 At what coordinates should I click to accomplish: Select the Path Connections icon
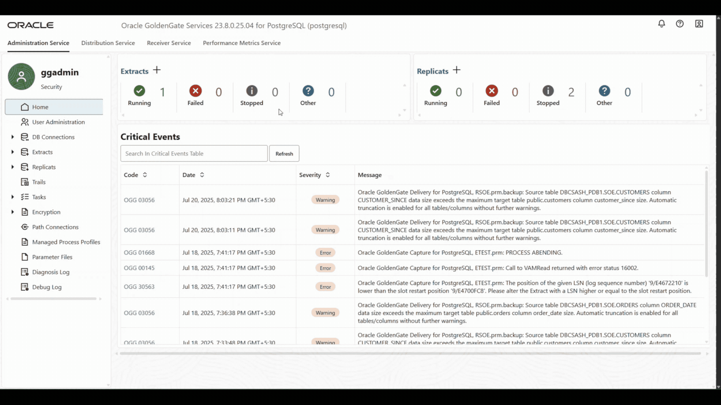[25, 227]
